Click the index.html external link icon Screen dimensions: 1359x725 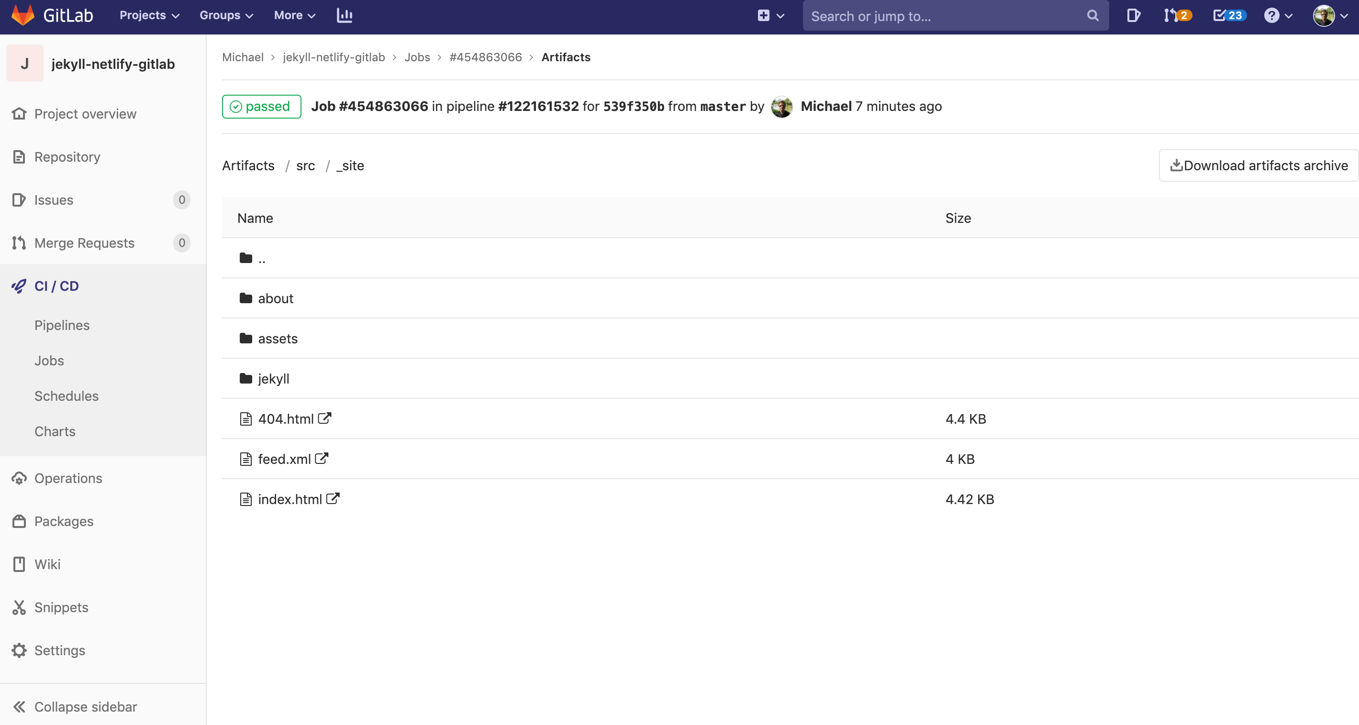click(333, 498)
